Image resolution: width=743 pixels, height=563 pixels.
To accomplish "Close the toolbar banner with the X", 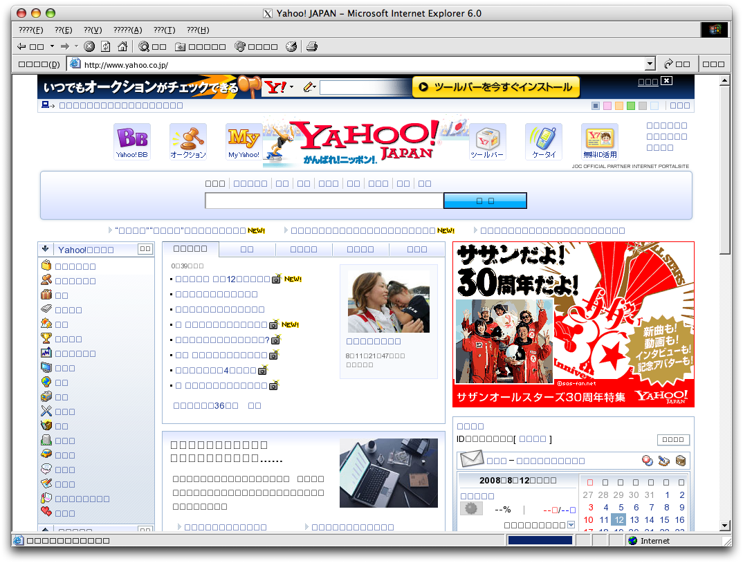I will point(667,80).
